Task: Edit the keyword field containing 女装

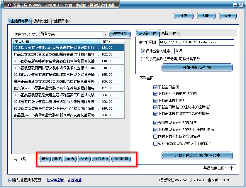Action: tap(204, 51)
